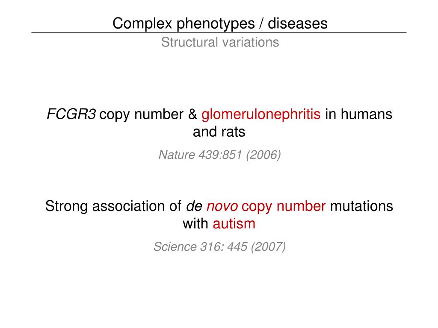Image resolution: width=438 pixels, height=328 pixels.
Task: Click 'in humans' text
Action: [x=359, y=114]
